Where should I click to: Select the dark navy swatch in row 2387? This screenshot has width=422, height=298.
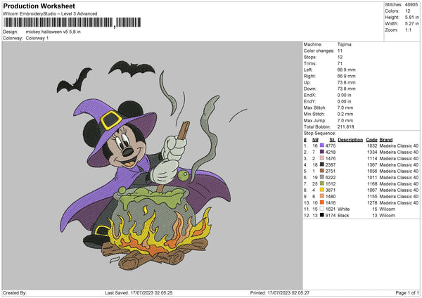pos(322,164)
